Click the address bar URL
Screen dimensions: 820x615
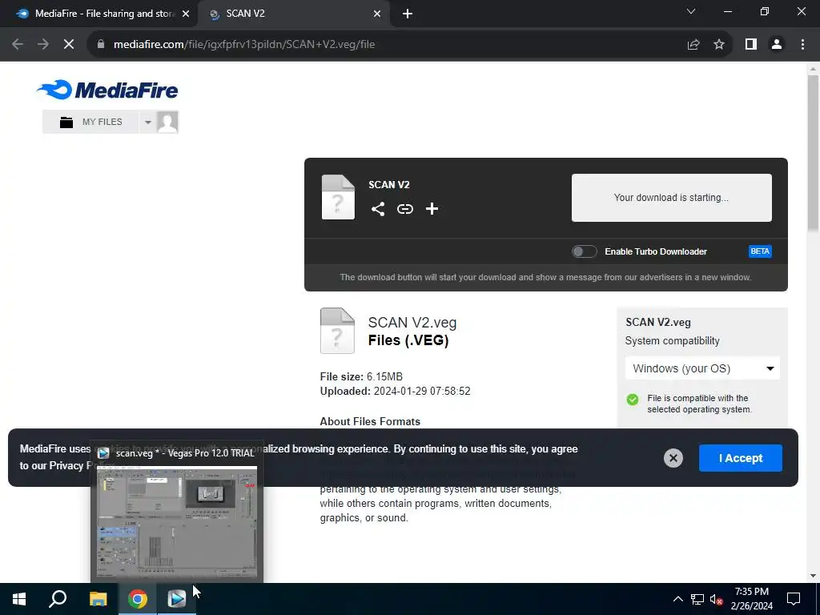point(244,45)
